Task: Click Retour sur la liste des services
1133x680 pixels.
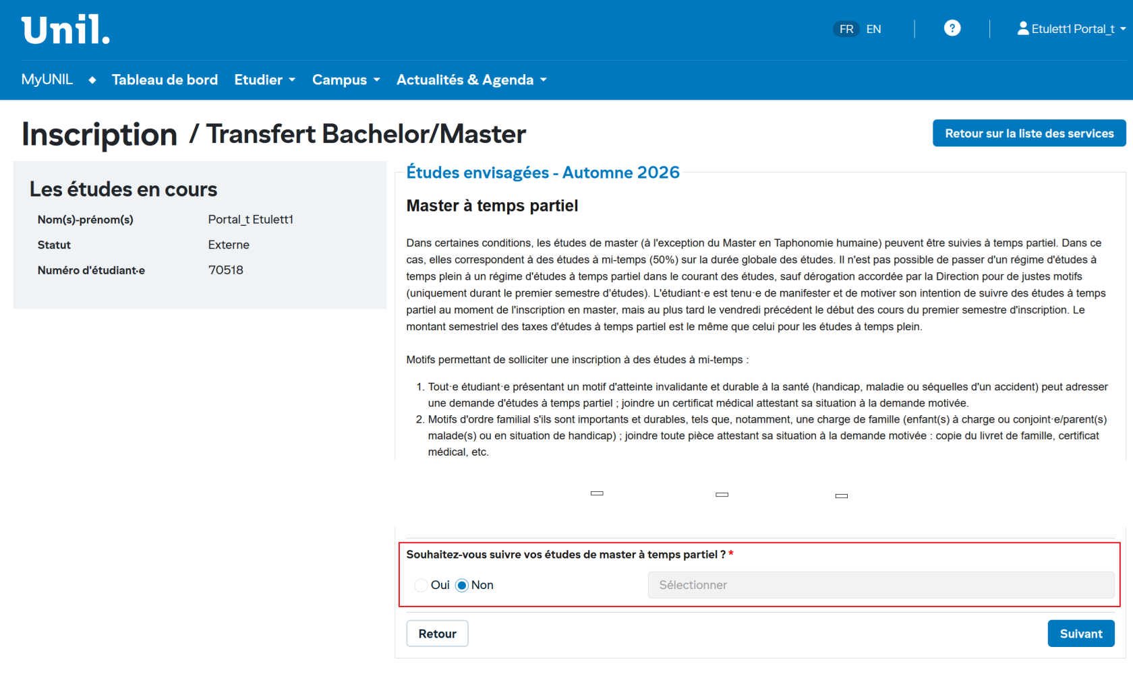Action: tap(1029, 133)
